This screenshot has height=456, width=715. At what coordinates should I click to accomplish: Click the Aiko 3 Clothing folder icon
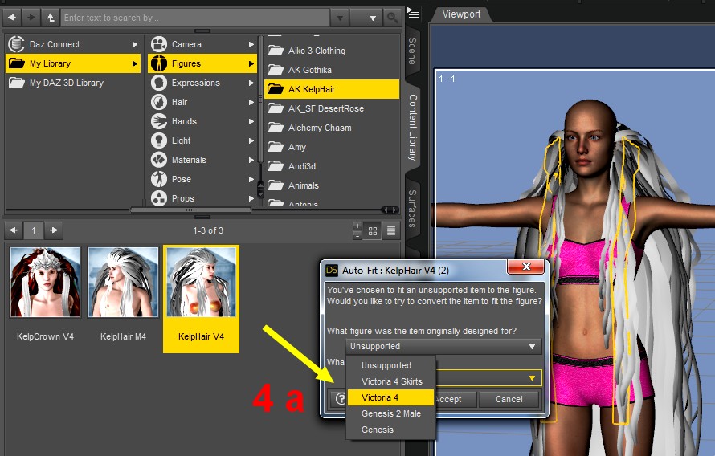click(275, 50)
